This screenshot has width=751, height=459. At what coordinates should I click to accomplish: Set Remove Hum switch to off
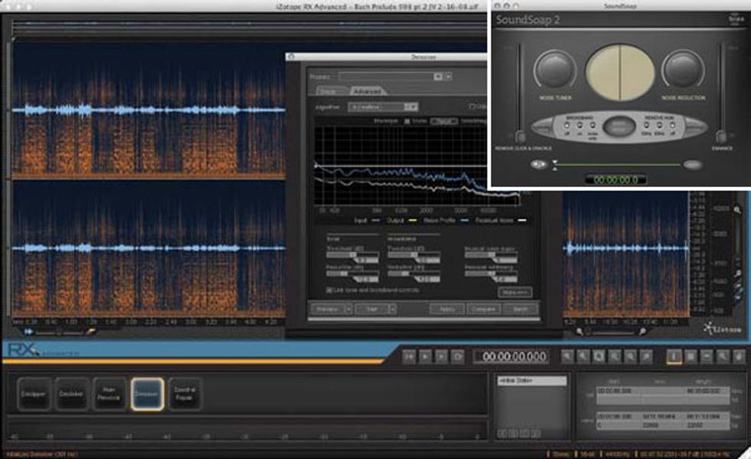(673, 126)
